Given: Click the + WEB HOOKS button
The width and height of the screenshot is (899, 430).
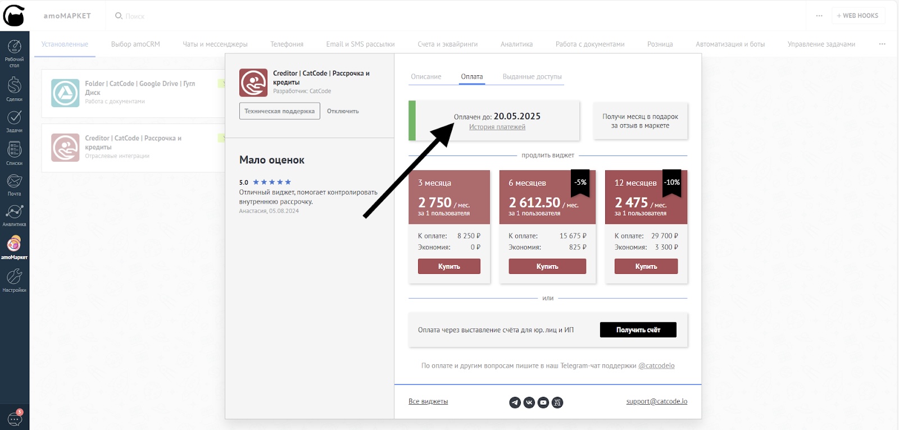Looking at the screenshot, I should tap(858, 16).
